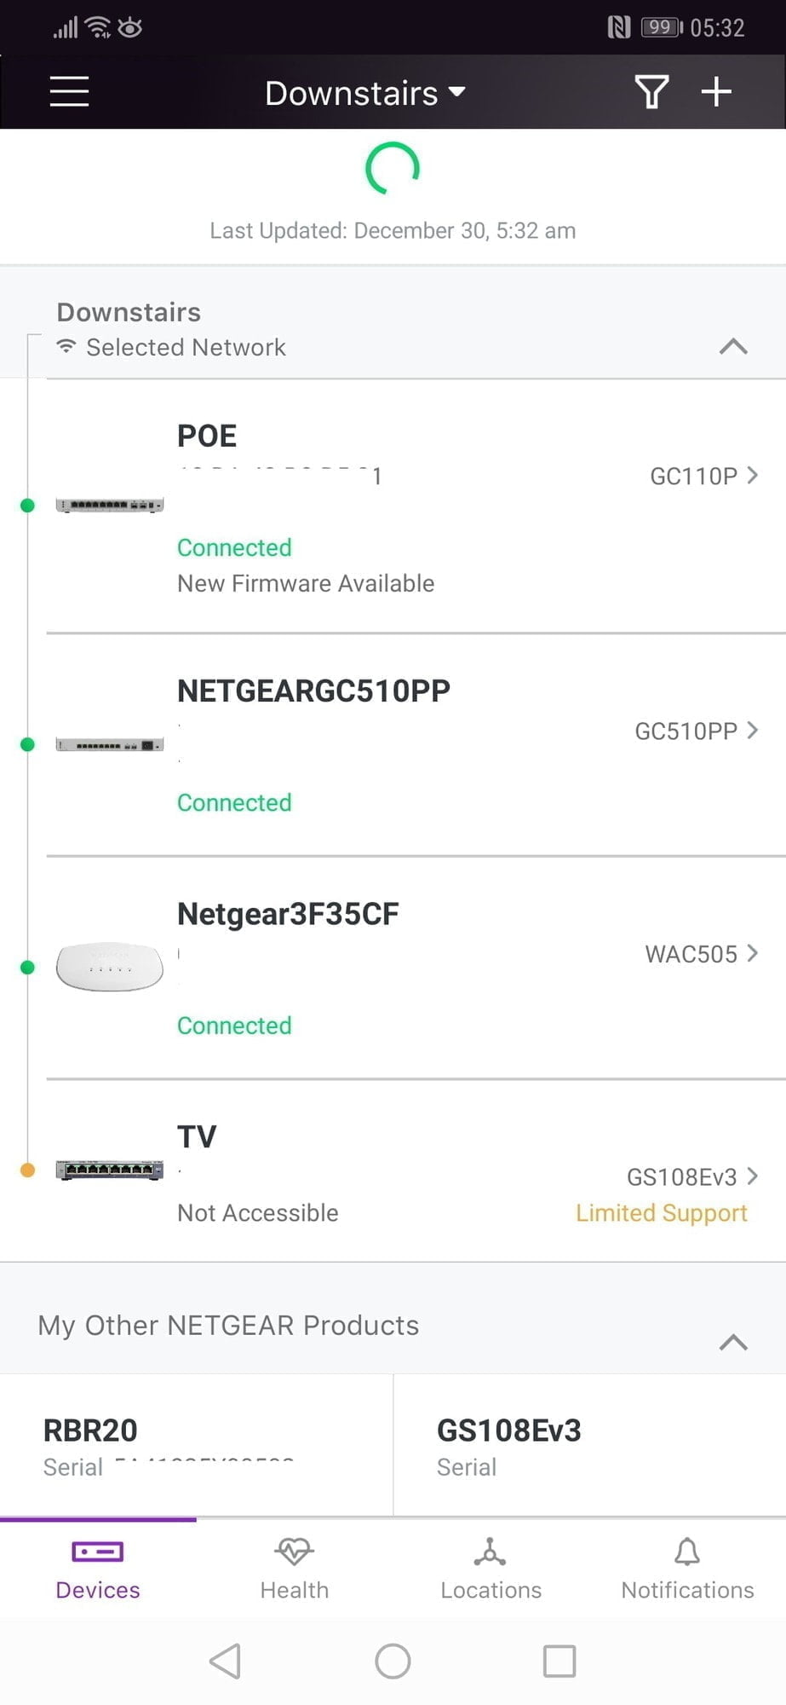Open the RBR20 product card
This screenshot has height=1705, width=786.
[196, 1445]
